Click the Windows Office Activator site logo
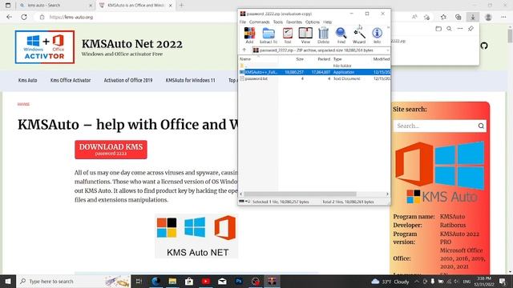The image size is (513, 288). point(45,47)
